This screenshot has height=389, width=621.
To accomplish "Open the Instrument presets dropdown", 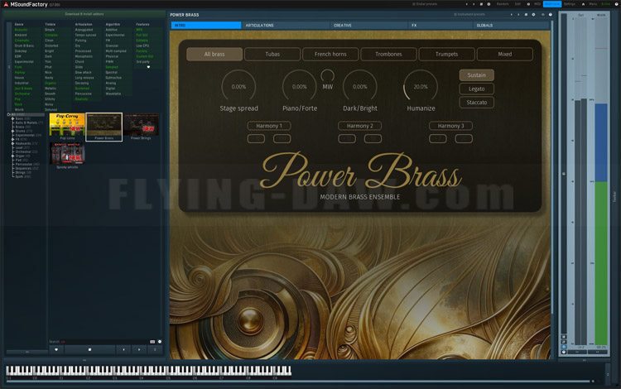I will point(469,14).
